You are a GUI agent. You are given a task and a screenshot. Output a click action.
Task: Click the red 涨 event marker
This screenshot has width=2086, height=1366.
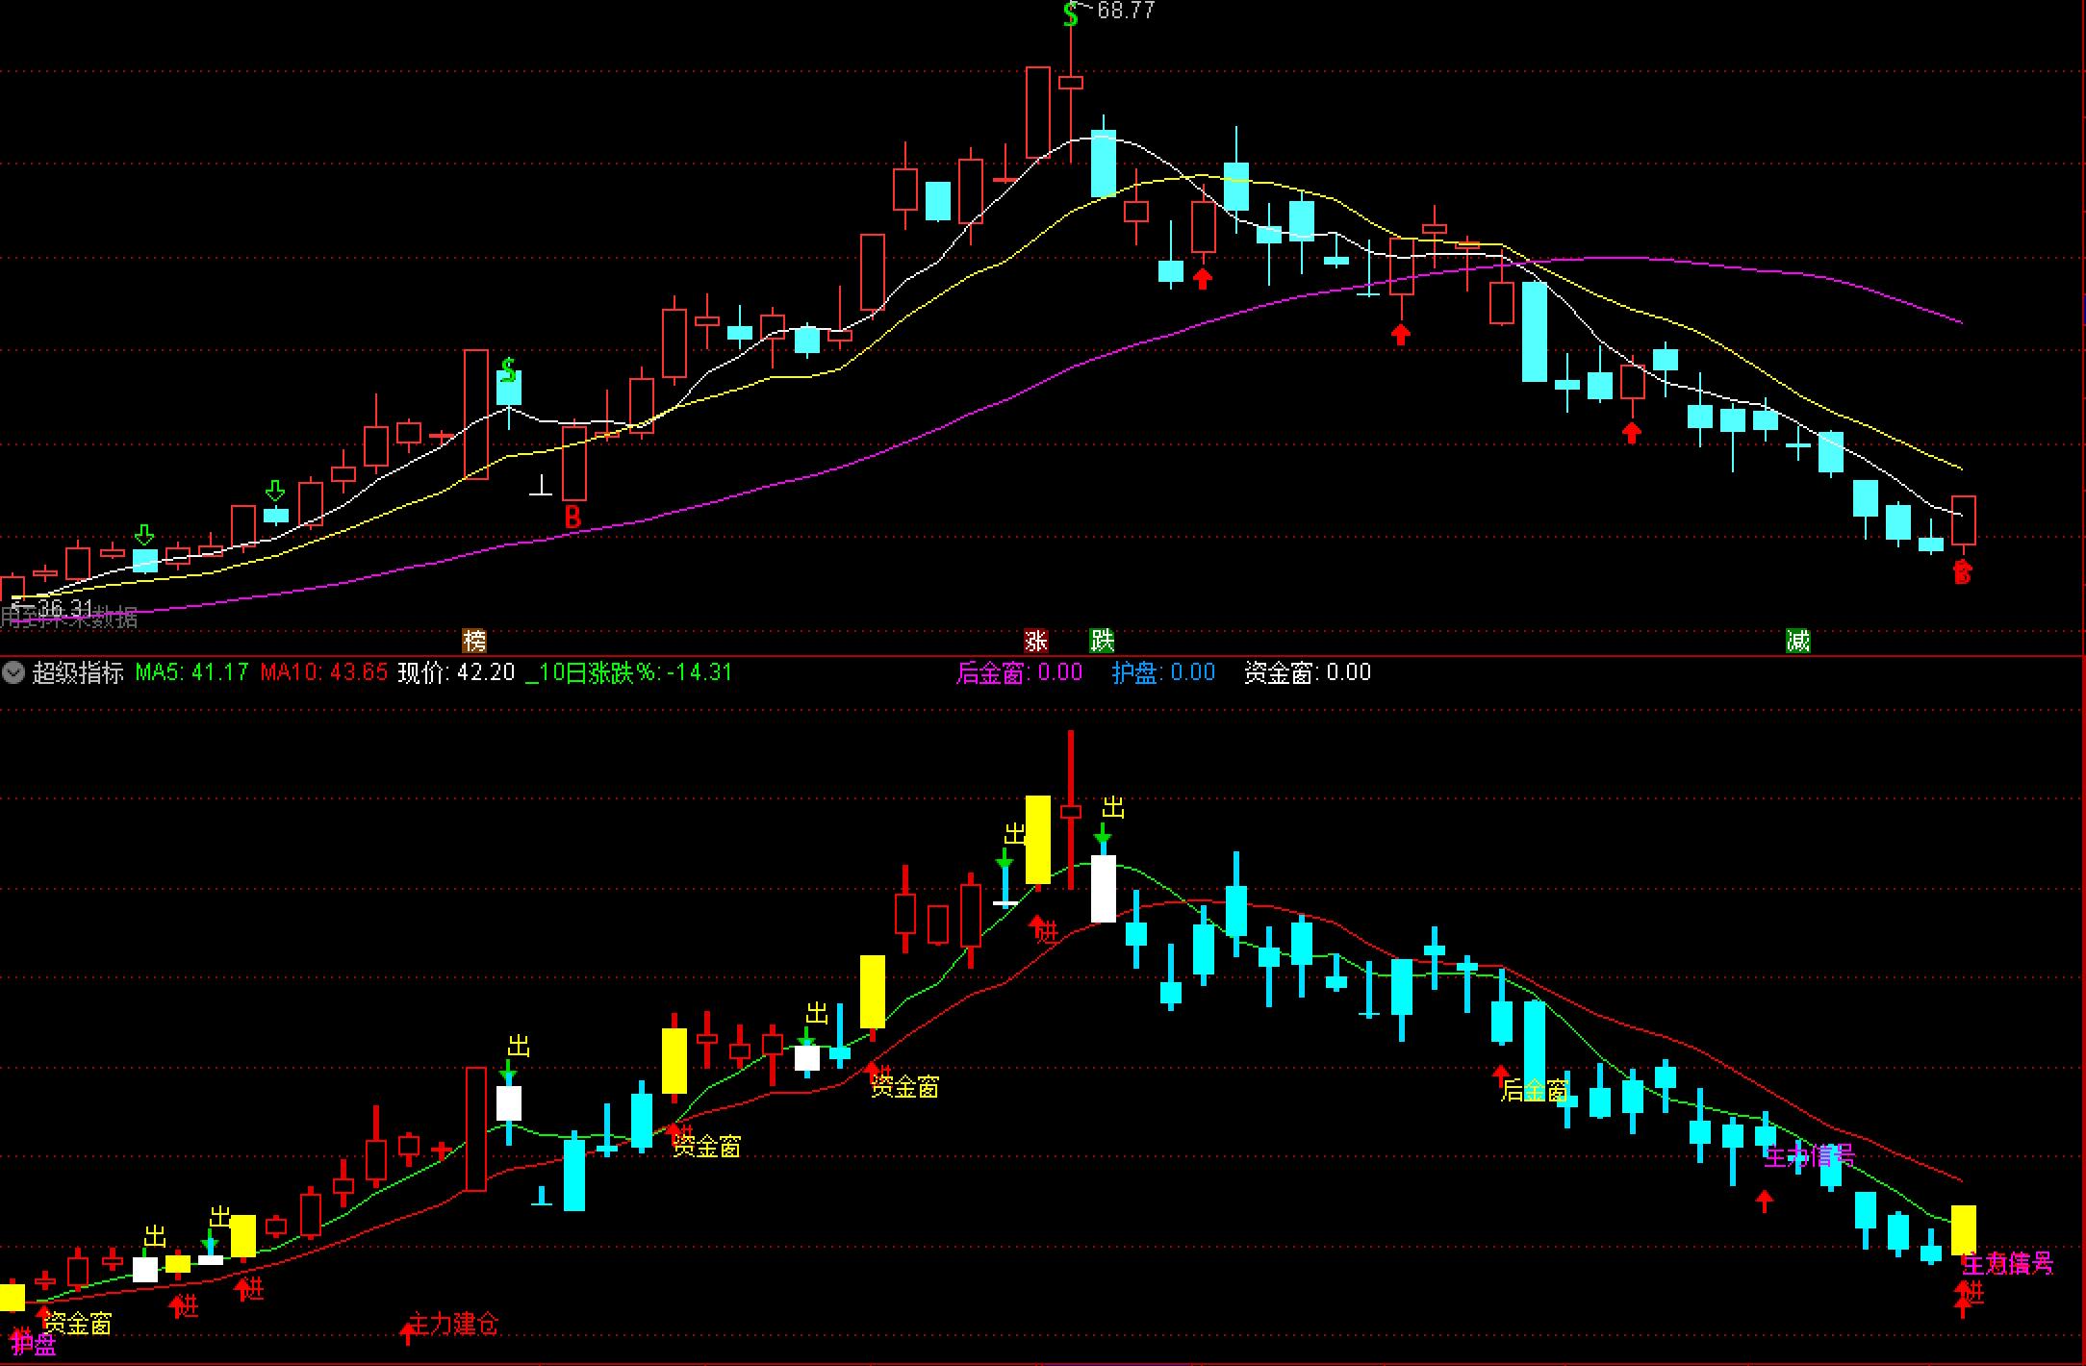[x=1035, y=641]
